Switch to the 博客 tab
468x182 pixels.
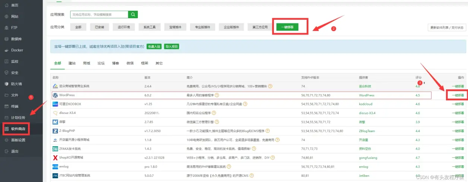pos(116,63)
